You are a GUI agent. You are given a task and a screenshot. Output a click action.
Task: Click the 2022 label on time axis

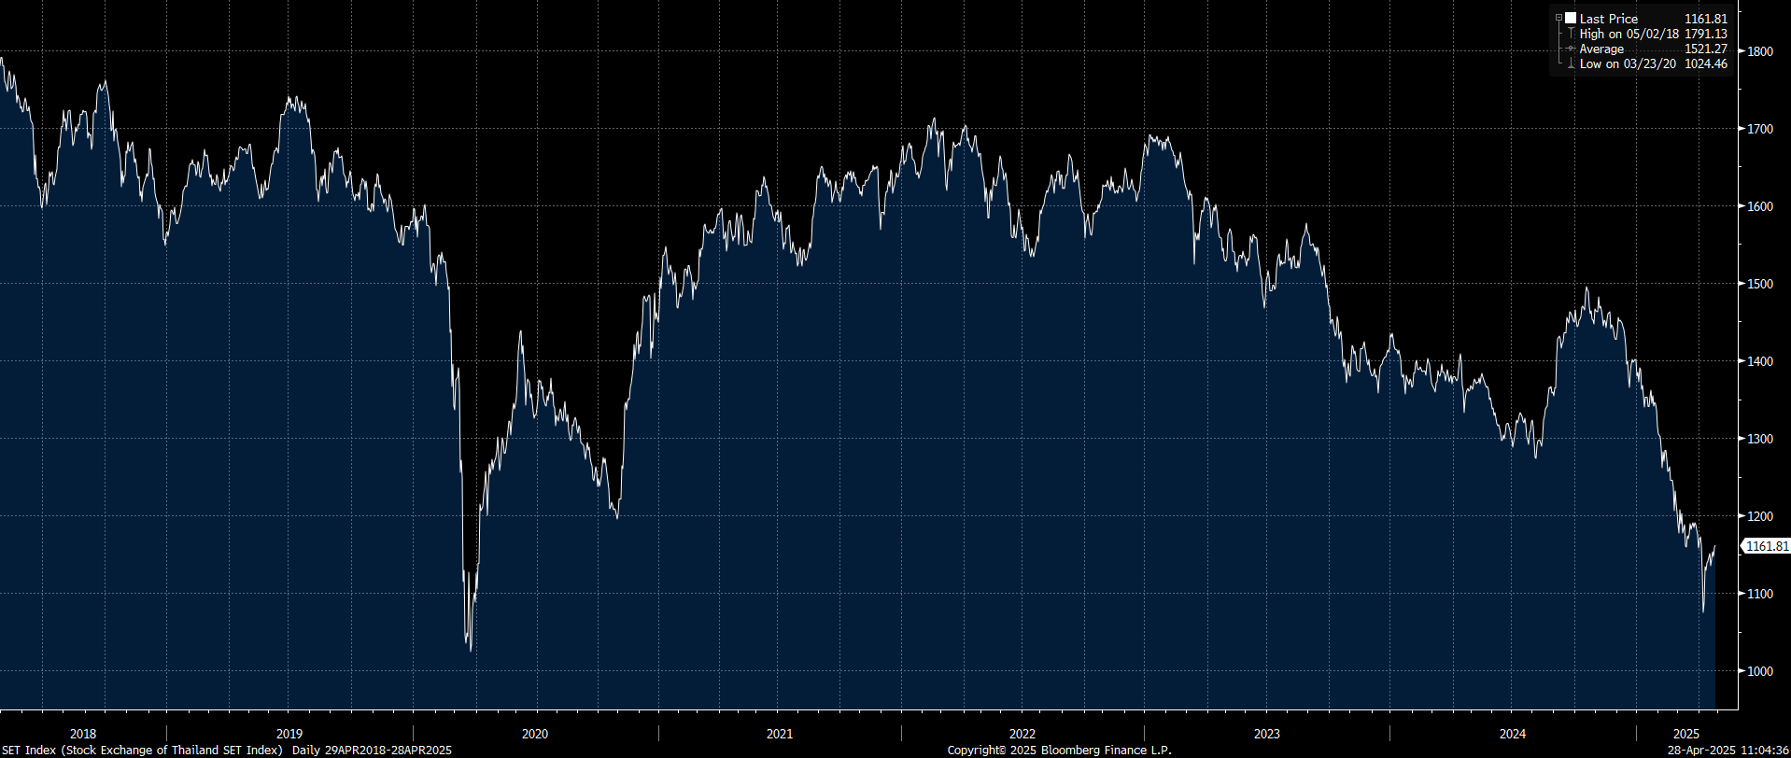pos(1022,734)
